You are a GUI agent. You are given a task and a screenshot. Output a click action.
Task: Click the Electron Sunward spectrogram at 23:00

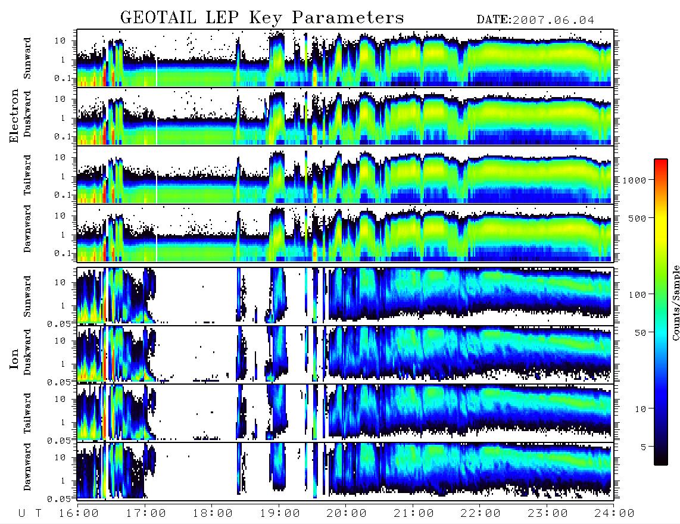tap(547, 58)
